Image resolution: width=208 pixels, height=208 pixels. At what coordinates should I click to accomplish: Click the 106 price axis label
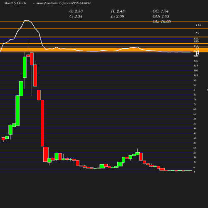click(x=196, y=71)
